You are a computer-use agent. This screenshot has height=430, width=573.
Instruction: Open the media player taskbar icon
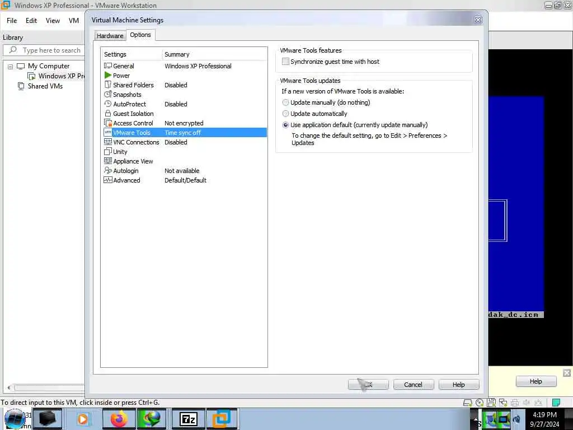pyautogui.click(x=82, y=419)
